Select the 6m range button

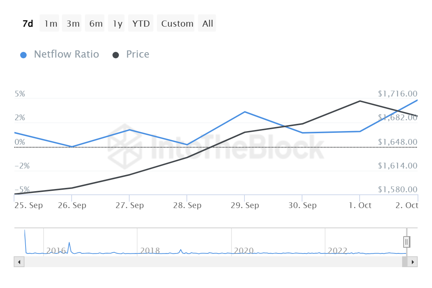(x=96, y=24)
